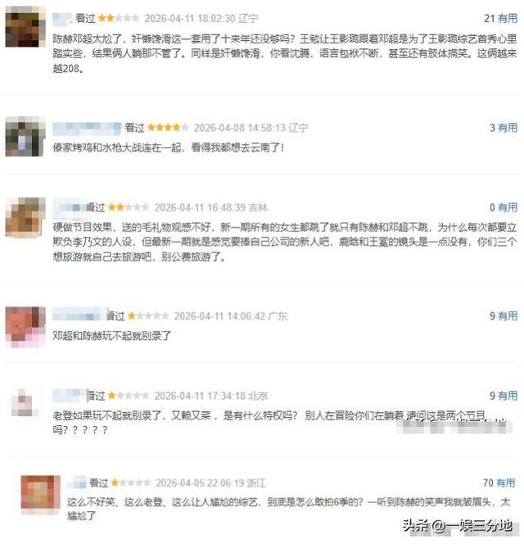Click the pink avatar of the Guangdong reviewer
This screenshot has height=544, width=524.
[x=25, y=327]
